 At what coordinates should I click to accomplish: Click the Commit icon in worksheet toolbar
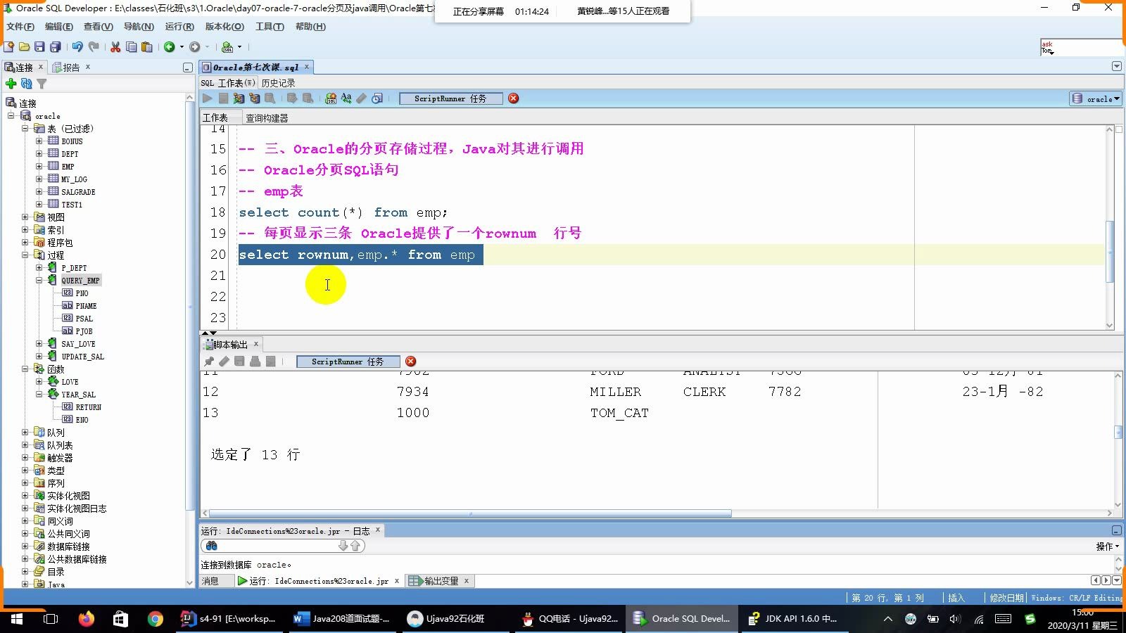291,98
